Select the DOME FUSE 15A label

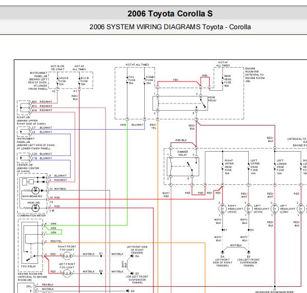pyautogui.click(x=150, y=80)
